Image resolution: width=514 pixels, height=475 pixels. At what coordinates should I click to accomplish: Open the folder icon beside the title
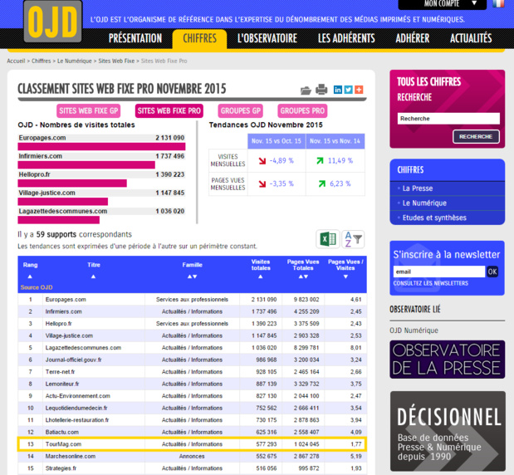(x=306, y=91)
